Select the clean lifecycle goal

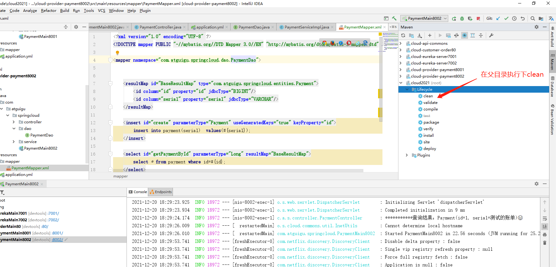428,96
